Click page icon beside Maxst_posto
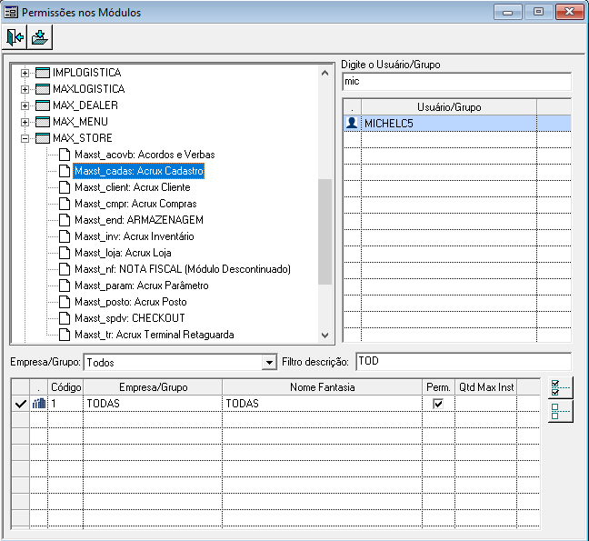Image resolution: width=589 pixels, height=541 pixels. (x=65, y=302)
